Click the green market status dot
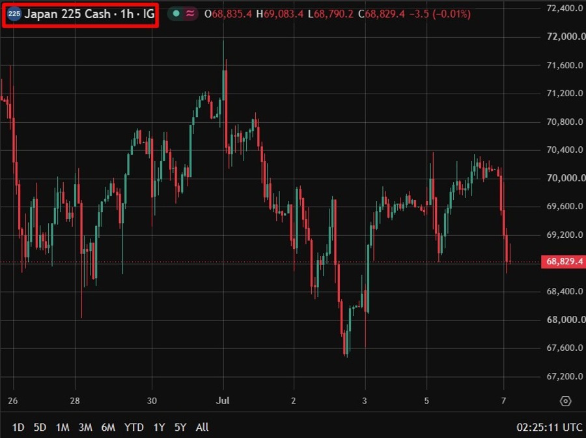 coord(176,14)
